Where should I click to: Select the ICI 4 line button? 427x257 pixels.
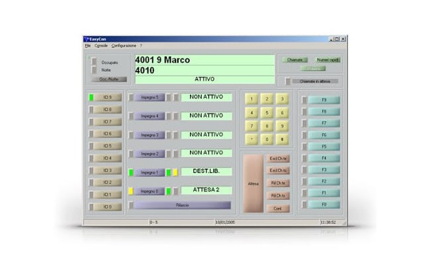tap(108, 158)
